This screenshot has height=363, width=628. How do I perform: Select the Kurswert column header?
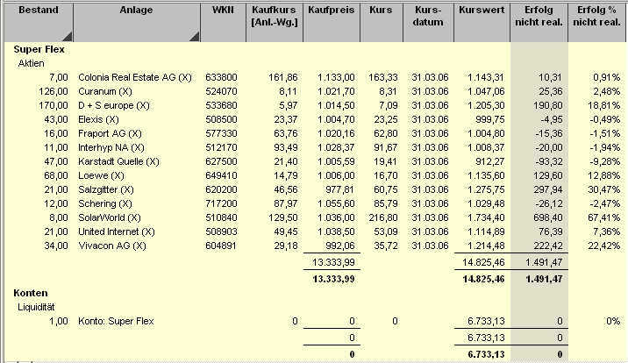tap(482, 23)
